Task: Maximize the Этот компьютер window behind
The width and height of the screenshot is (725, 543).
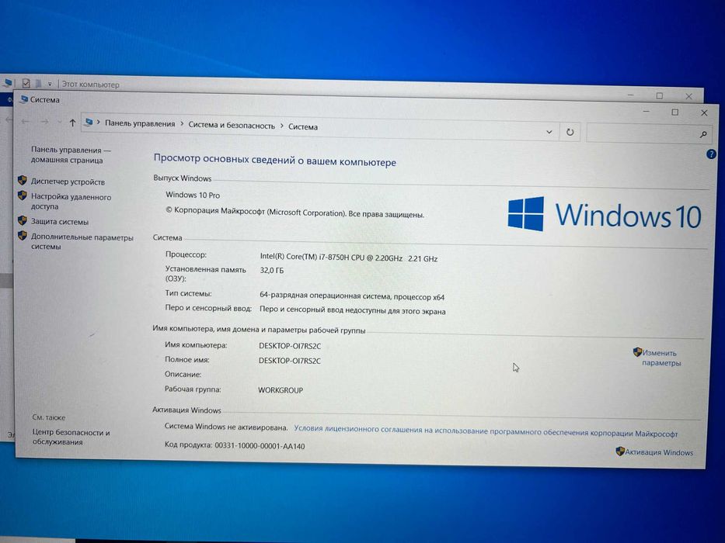Action: [660, 95]
